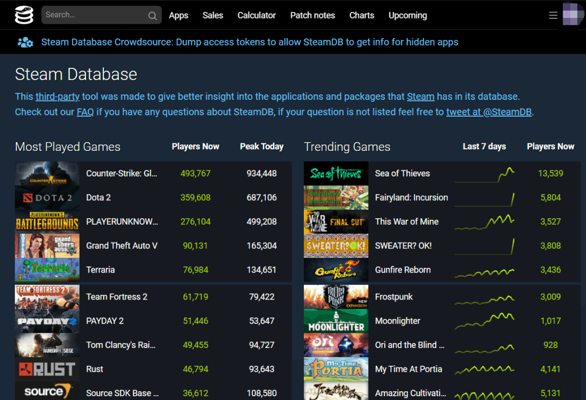Click the Gunfire Reborn thumbnail
This screenshot has width=586, height=400.
pyautogui.click(x=336, y=270)
